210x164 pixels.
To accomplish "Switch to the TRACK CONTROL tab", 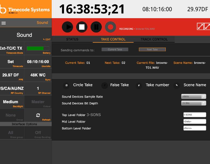I will (154, 39).
